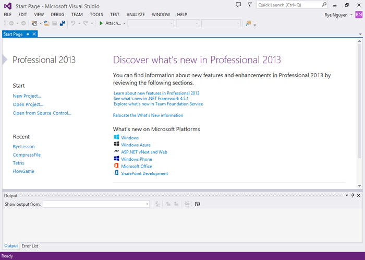Toggle Word Wrap in Output panel
The width and height of the screenshot is (365, 260).
point(198,204)
